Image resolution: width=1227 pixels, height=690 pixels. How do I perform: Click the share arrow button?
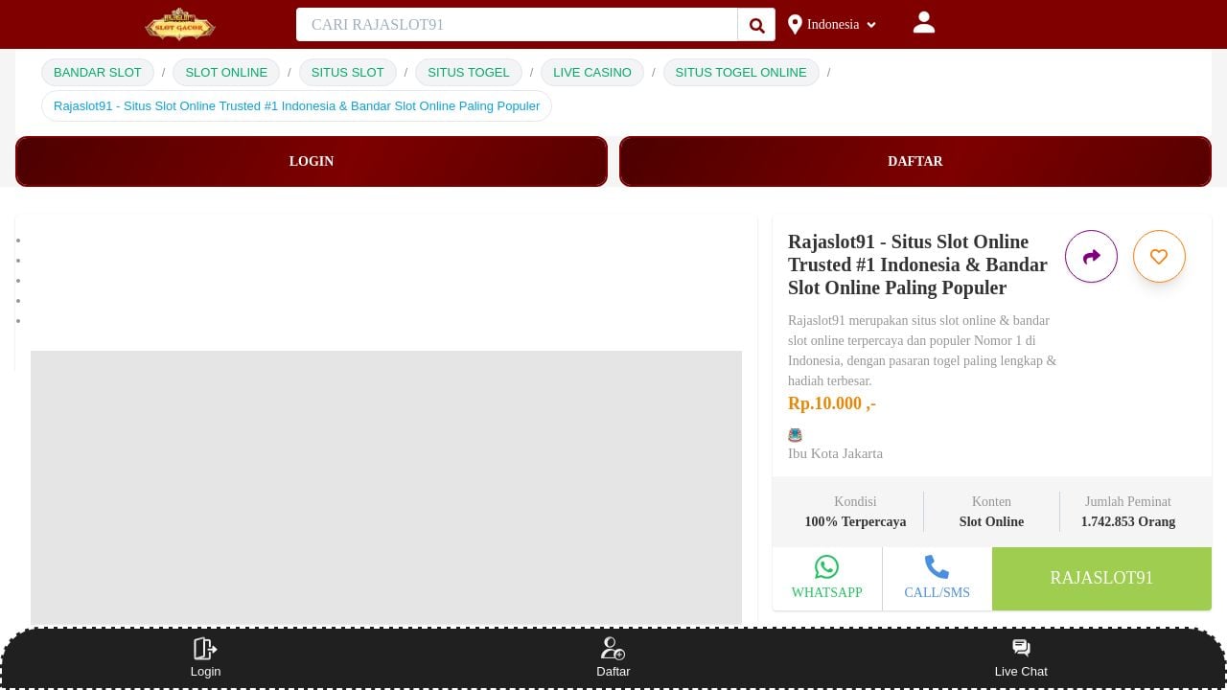pyautogui.click(x=1091, y=256)
